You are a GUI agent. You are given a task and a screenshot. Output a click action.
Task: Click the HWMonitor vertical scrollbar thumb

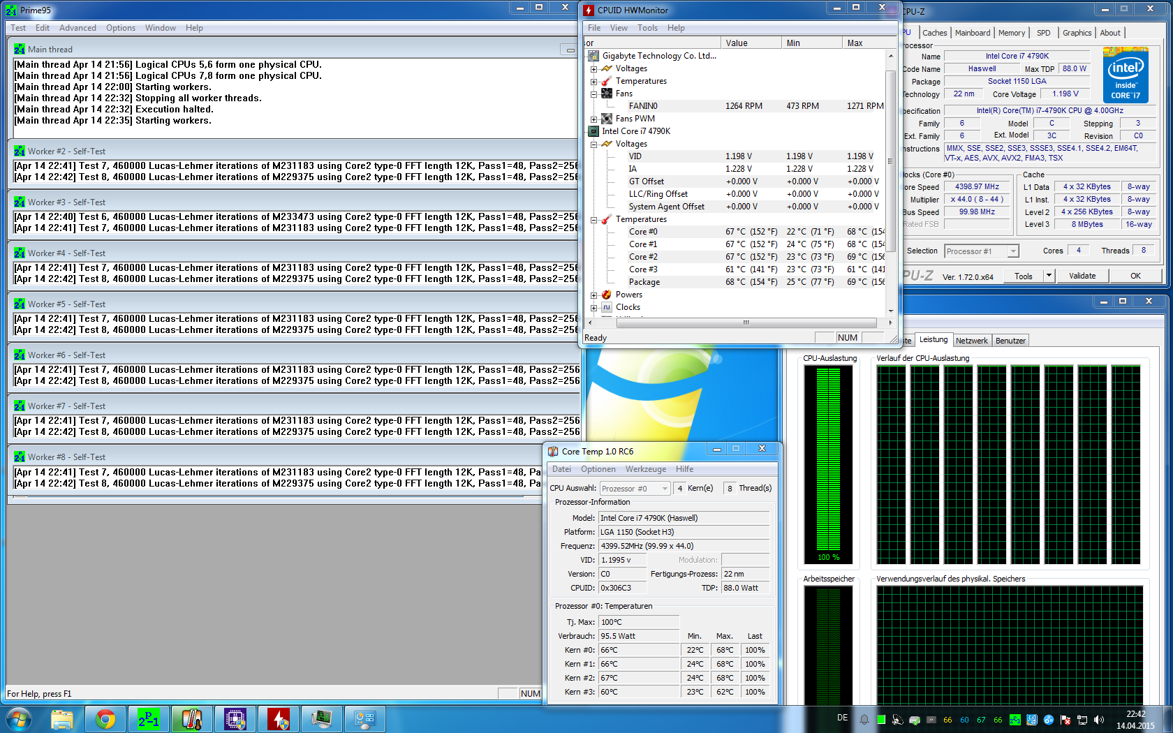[890, 161]
